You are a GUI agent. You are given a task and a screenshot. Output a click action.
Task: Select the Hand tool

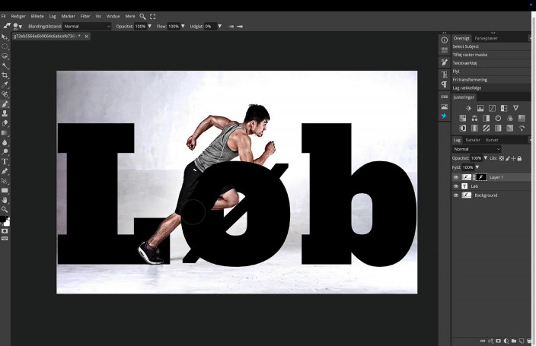pos(5,199)
